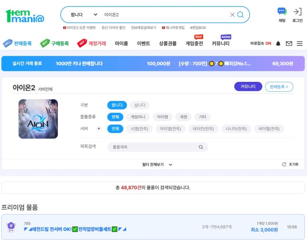Select the 게임머니 item type
Image resolution: width=307 pixels, height=241 pixels.
click(x=138, y=117)
